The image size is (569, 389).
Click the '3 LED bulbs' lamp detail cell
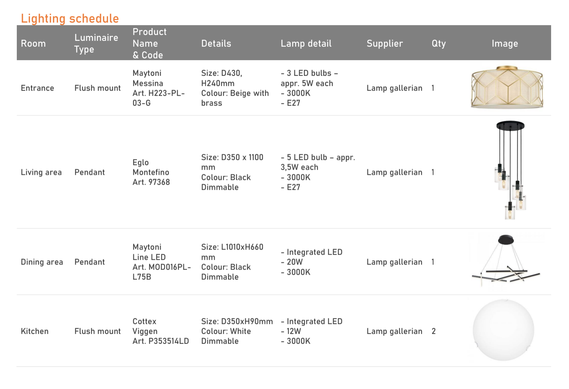[x=309, y=88]
